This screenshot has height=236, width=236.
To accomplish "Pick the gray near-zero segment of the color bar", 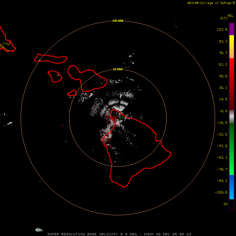I will (x=232, y=117).
